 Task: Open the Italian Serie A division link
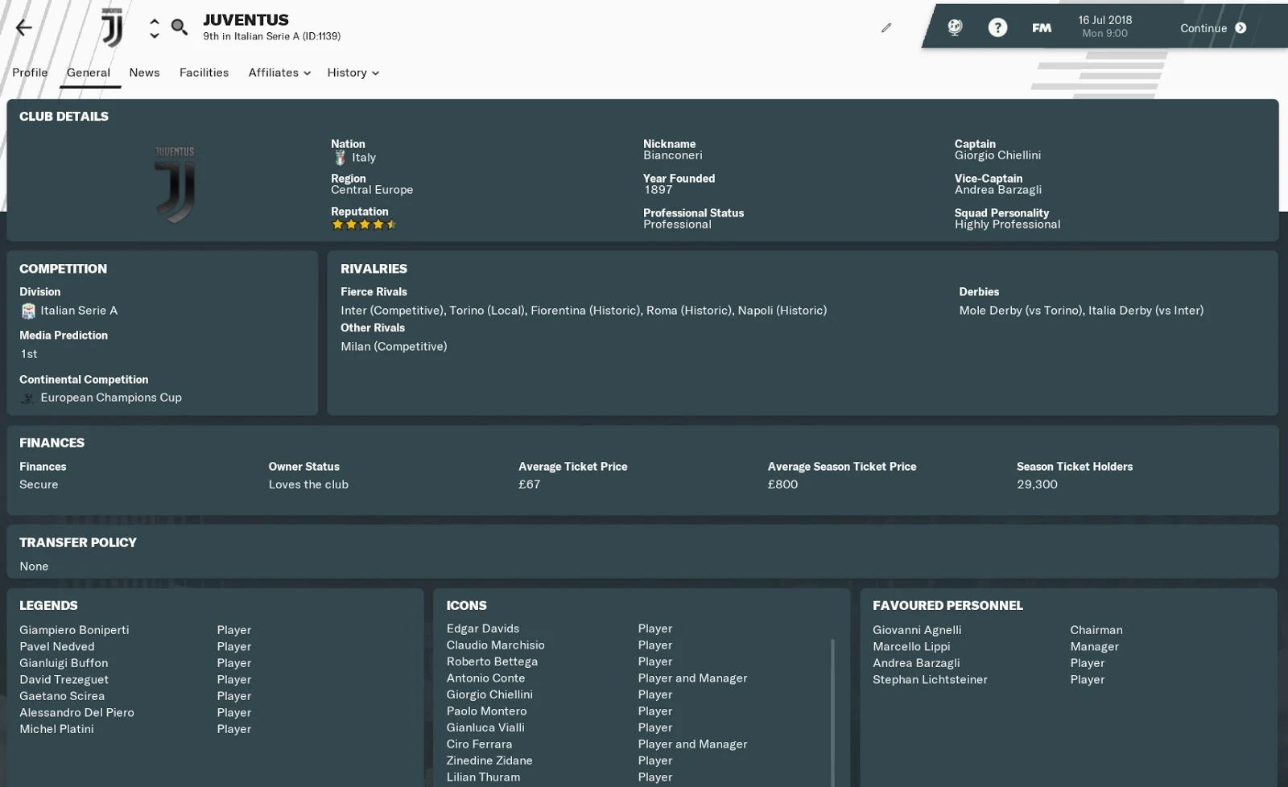tap(79, 311)
